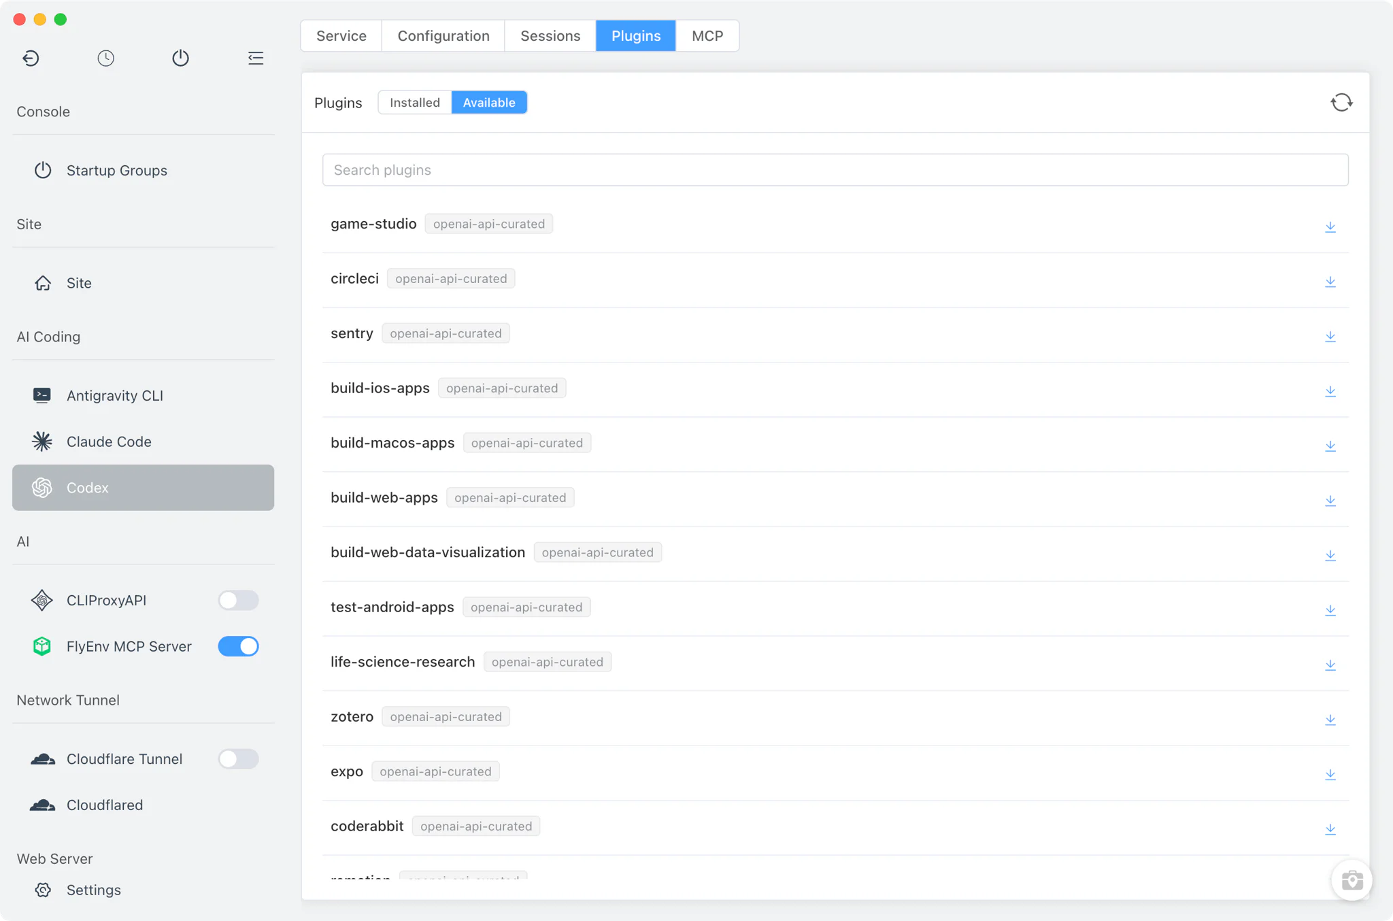Switch to the Service tab

341,35
